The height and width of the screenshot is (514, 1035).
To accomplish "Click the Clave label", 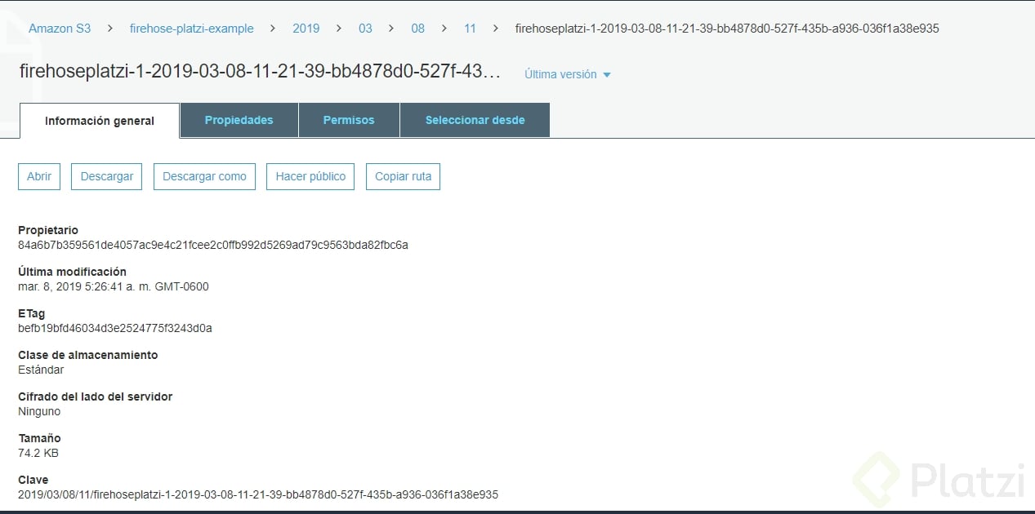I will point(33,480).
